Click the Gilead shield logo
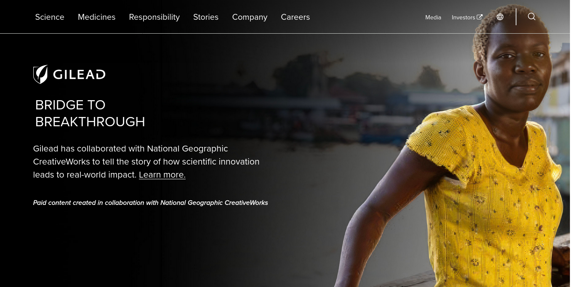 point(40,74)
